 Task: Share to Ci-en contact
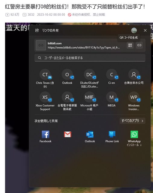coord(112,77)
